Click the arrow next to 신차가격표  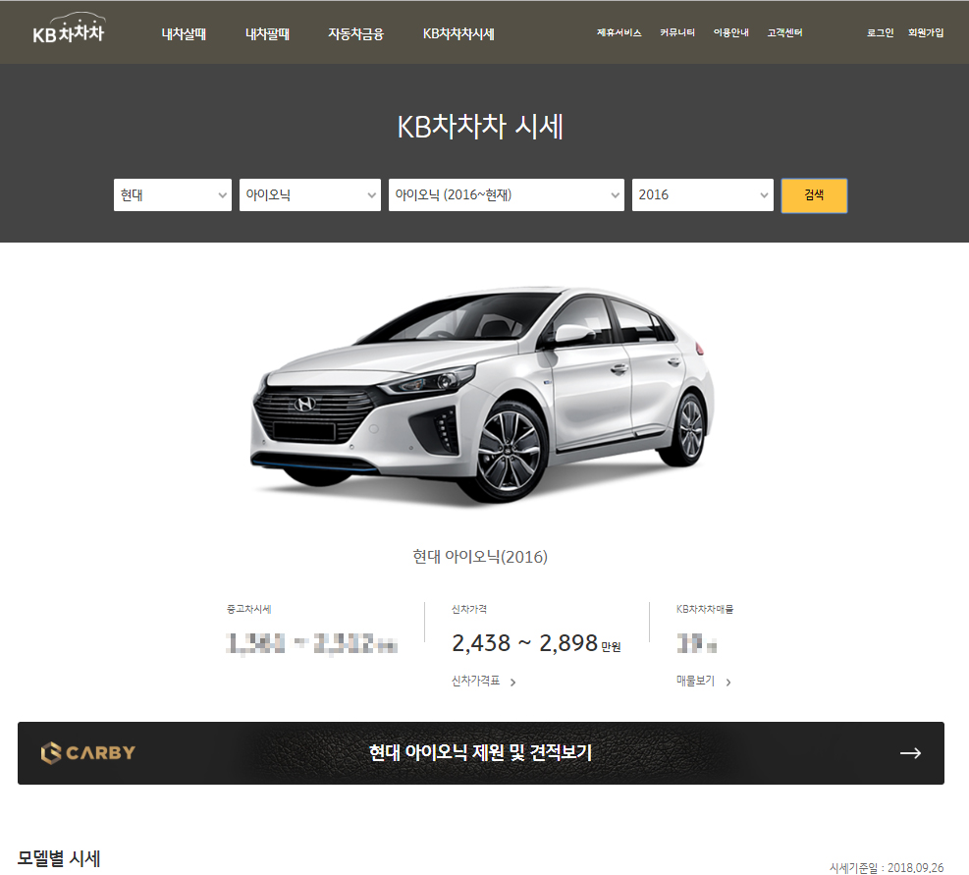512,683
